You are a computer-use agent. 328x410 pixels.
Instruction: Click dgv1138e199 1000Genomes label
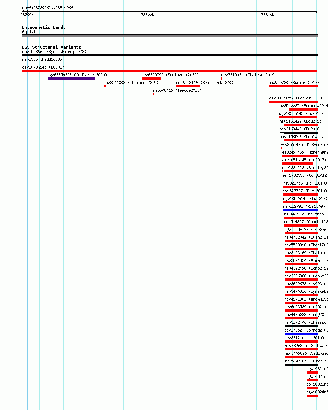point(306,229)
